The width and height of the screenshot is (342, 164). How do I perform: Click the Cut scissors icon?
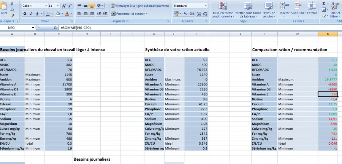pyautogui.click(x=12, y=4)
